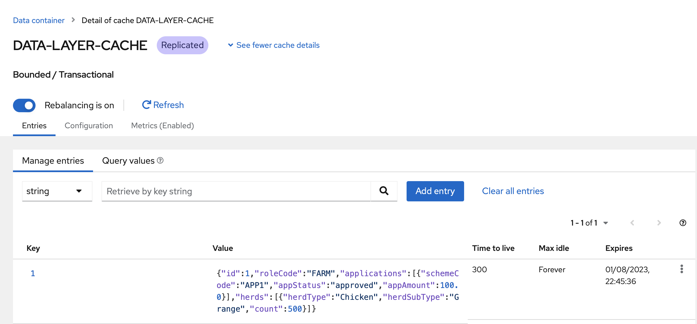The image size is (697, 324).
Task: Click the pagination help question icon
Action: [x=683, y=223]
